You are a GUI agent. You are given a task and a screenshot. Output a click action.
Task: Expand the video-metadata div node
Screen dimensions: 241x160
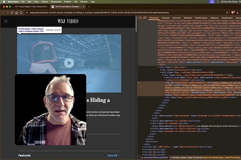coord(153,116)
